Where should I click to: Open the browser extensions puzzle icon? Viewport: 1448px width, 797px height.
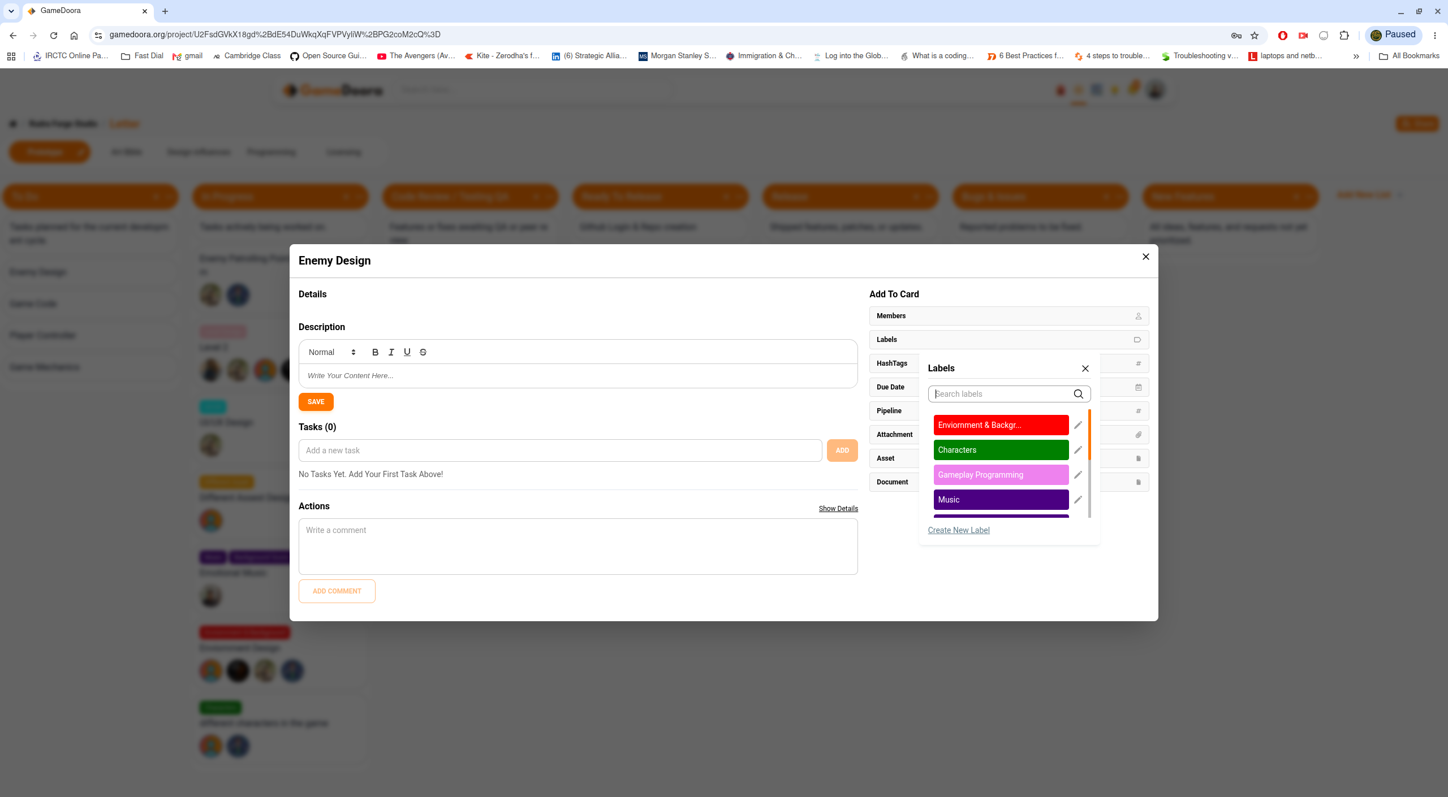pos(1344,35)
